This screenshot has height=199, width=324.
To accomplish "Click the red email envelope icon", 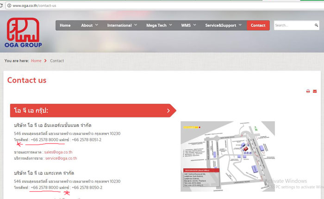I will [315, 91].
